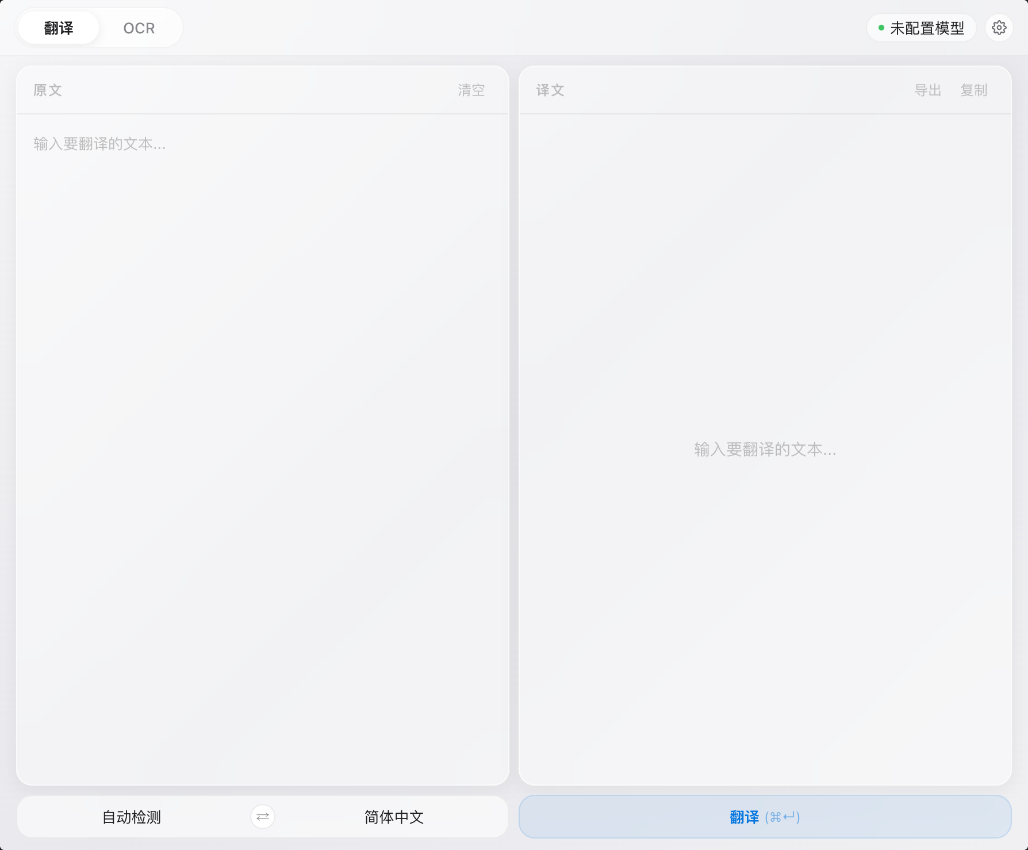This screenshot has width=1028, height=850.
Task: Export the translation via 导出
Action: [x=927, y=90]
